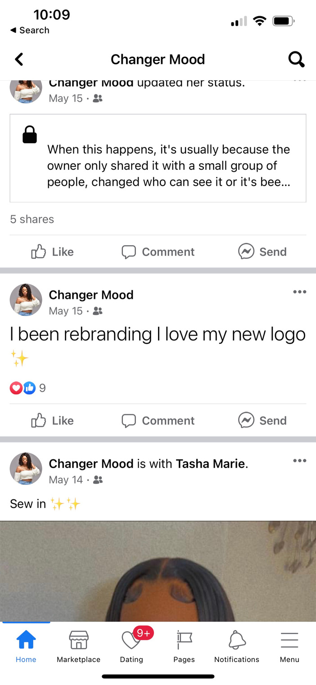Open the Dating tab
Viewport: 316px width, 685px height.
[x=131, y=647]
